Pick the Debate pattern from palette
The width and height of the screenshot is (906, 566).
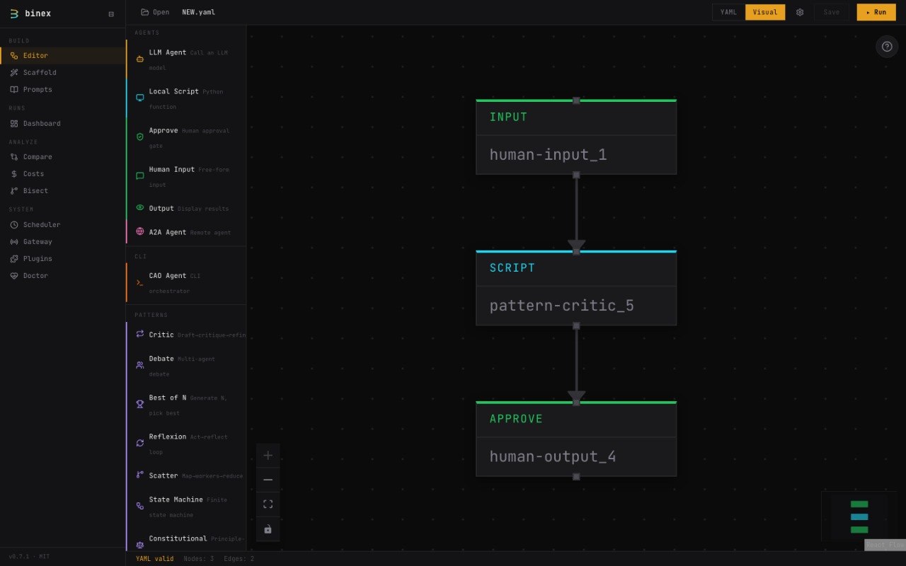point(186,366)
